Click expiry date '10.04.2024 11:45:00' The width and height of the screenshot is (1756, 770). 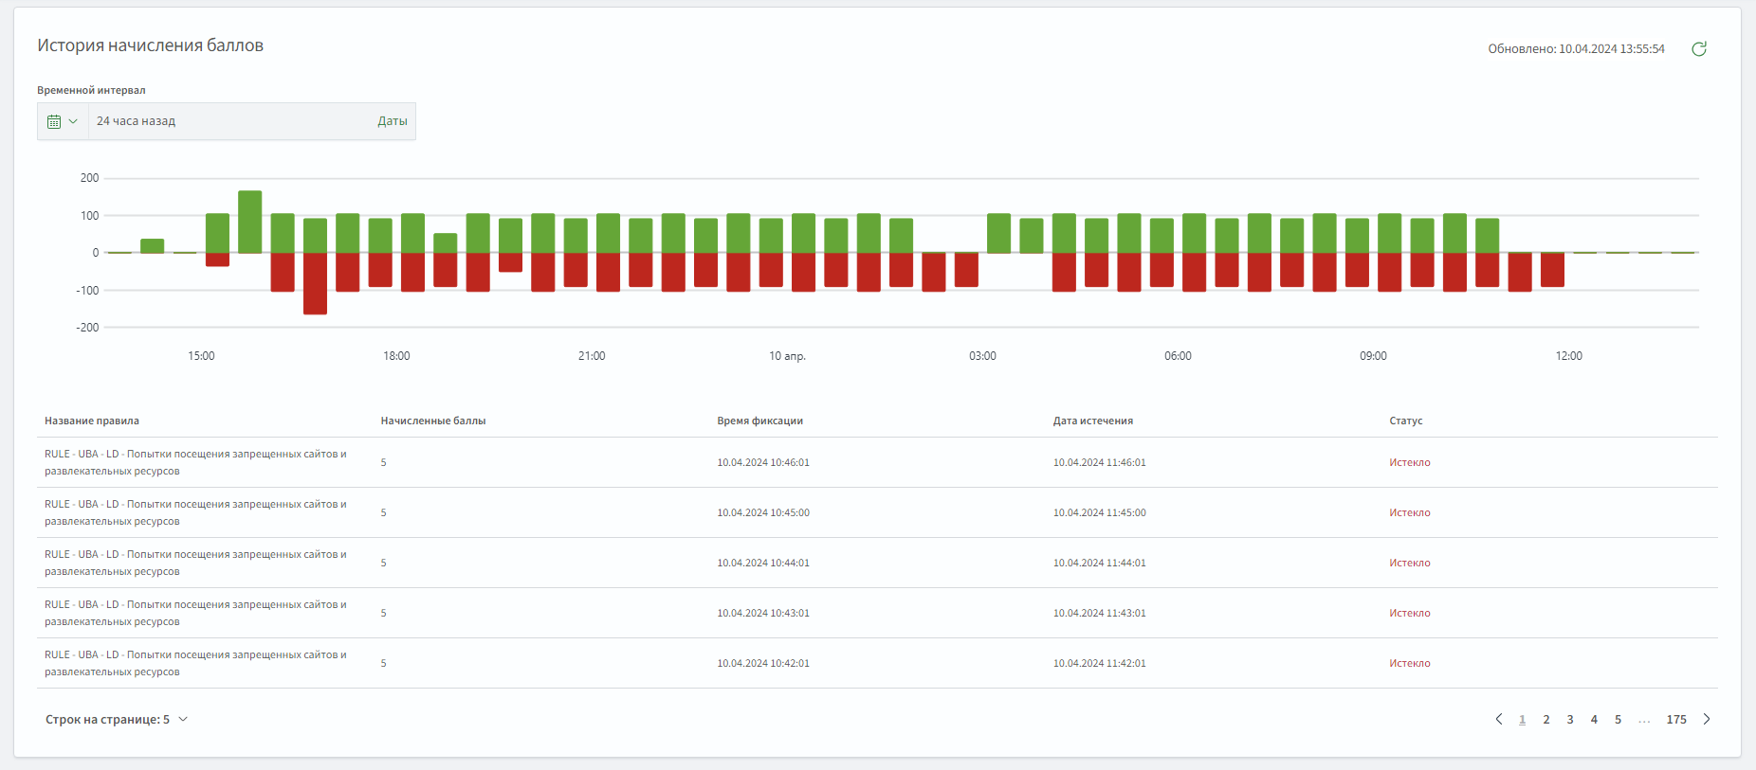pyautogui.click(x=1099, y=512)
